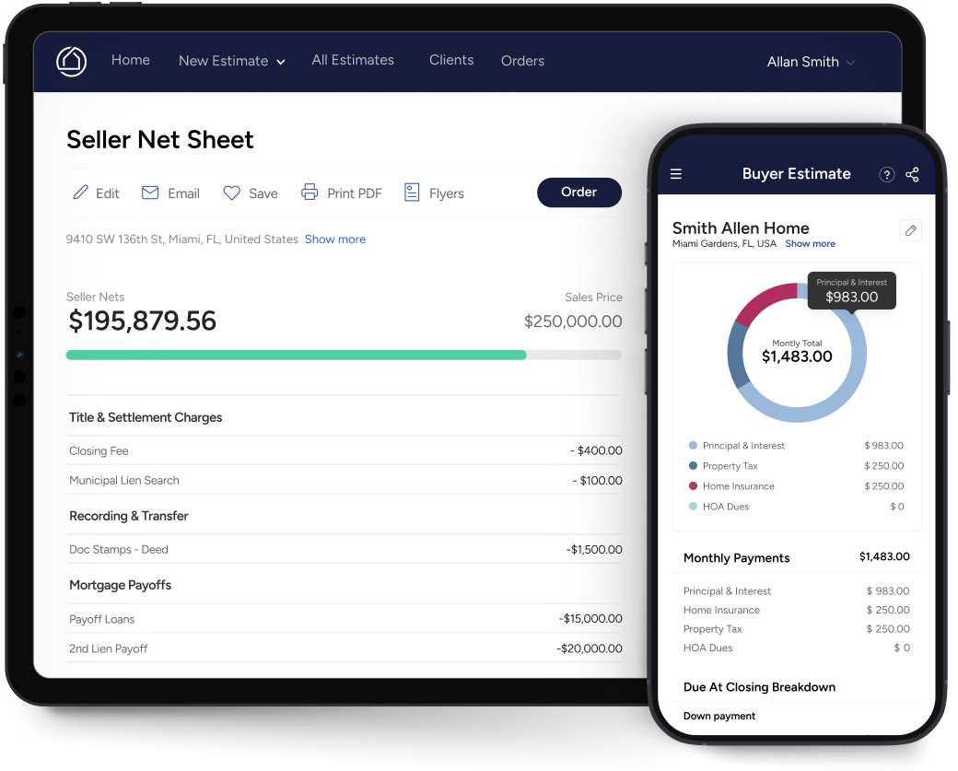
Task: Click the Print PDF printer icon
Action: point(310,193)
